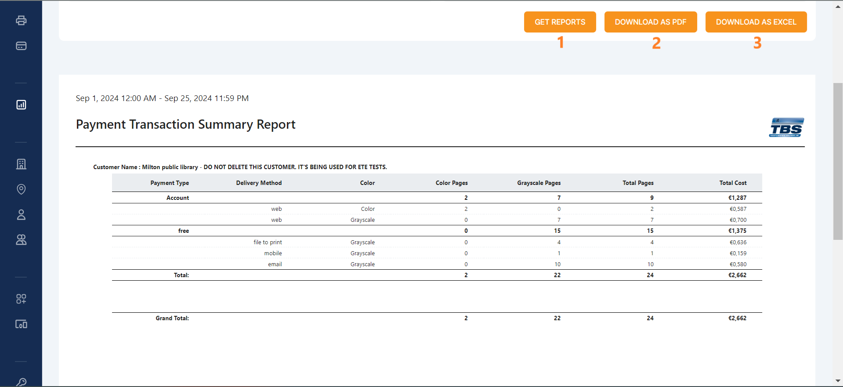The image size is (843, 387).
Task: Click the Delivery Method column header
Action: coord(259,183)
